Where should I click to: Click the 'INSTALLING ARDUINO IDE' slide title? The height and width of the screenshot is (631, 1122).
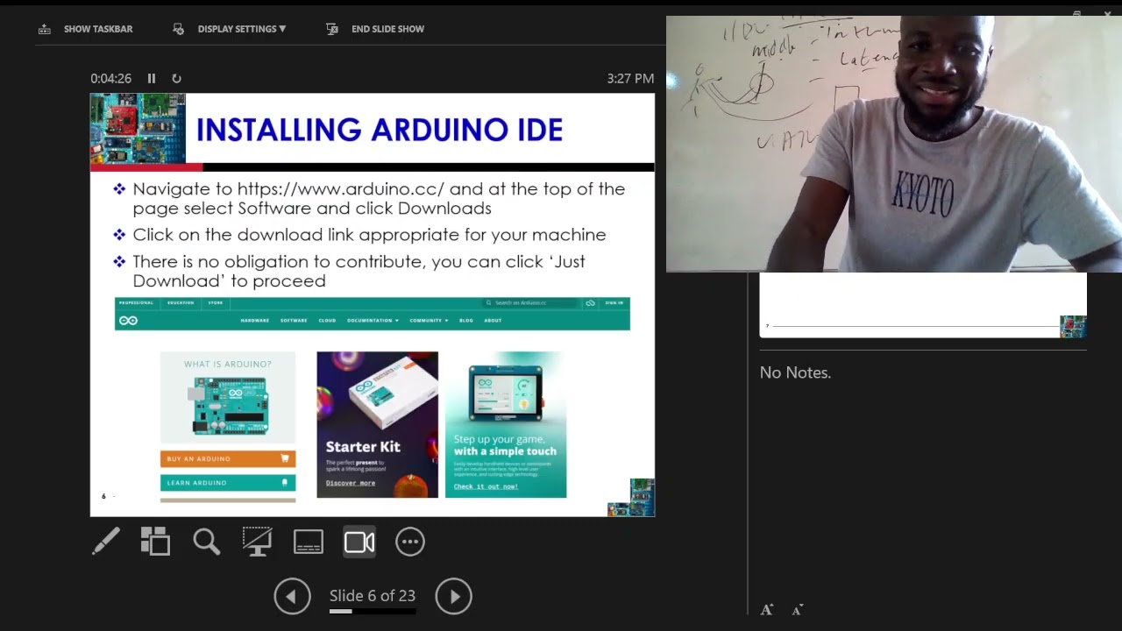pyautogui.click(x=379, y=130)
